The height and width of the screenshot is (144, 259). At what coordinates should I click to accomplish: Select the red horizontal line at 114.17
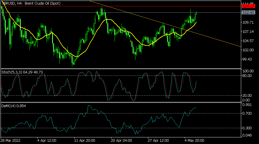121,6
